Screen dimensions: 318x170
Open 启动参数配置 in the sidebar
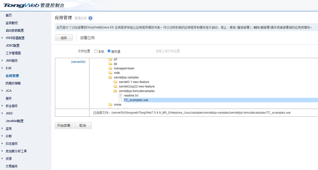pos(15,30)
